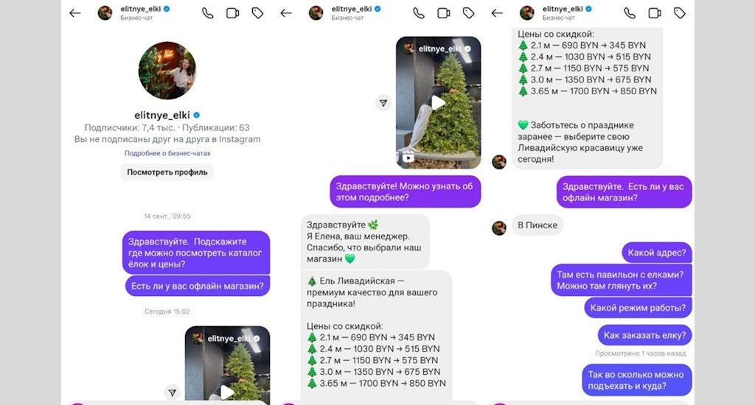Screen dimensions: 755x405
Task: Click the video call icon in the right panel
Action: (x=655, y=13)
